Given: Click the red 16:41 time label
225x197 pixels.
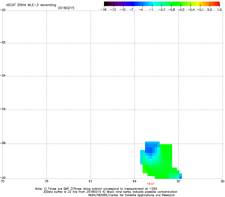Looking at the screenshot, I should (151, 184).
